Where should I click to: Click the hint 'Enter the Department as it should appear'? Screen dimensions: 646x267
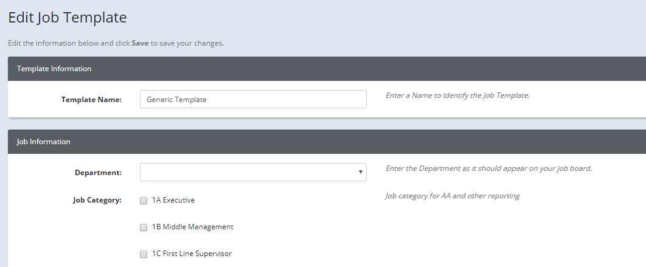(488, 168)
